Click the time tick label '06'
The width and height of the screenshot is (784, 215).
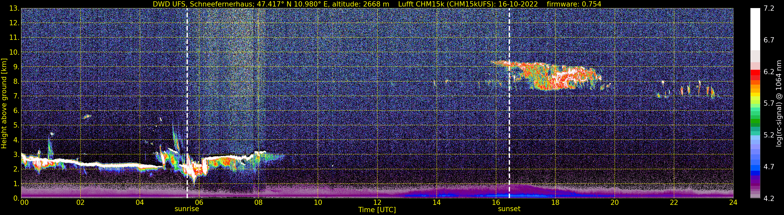[x=199, y=203]
